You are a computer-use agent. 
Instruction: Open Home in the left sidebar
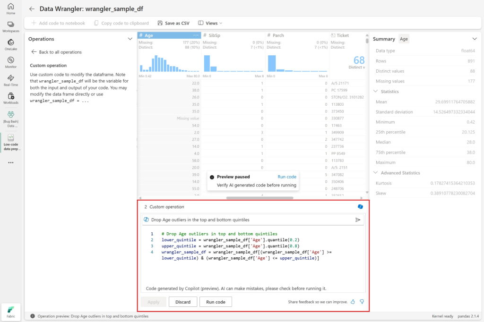10,8
